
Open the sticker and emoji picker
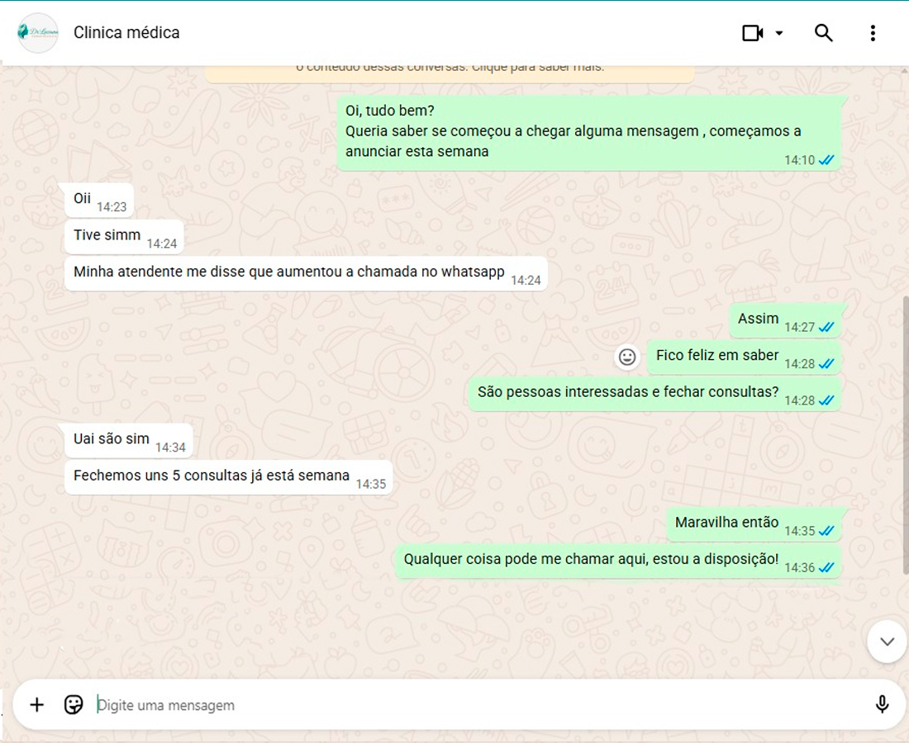tap(74, 704)
